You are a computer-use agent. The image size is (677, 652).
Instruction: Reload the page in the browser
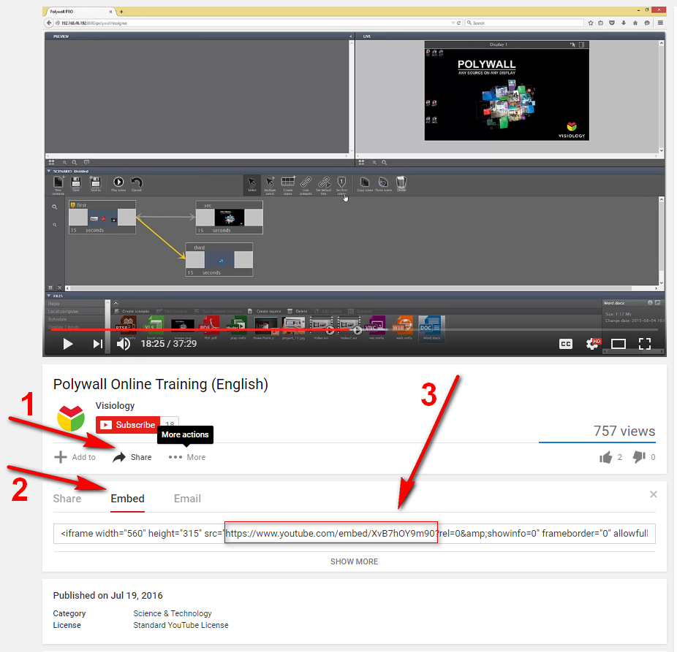tap(458, 23)
